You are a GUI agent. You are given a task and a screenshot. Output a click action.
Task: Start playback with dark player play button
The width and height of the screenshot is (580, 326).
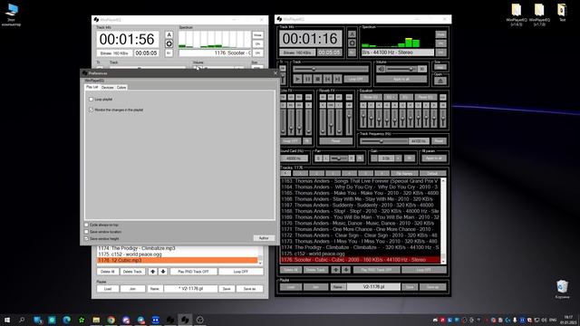click(297, 79)
